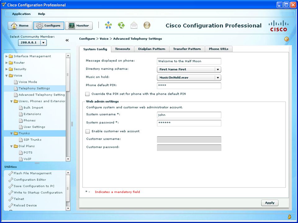Image resolution: width=298 pixels, height=223 pixels.
Task: Click the Configuration Editor wrench icon
Action: pos(11,180)
